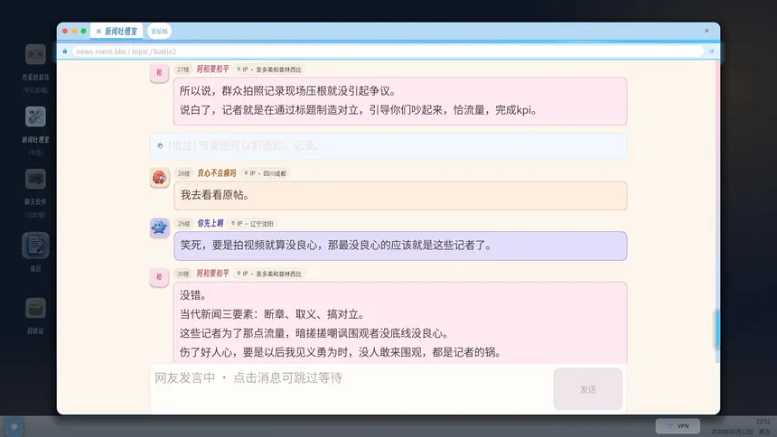Open the 热爱的游戏 gamepad desktop icon

tap(35, 54)
